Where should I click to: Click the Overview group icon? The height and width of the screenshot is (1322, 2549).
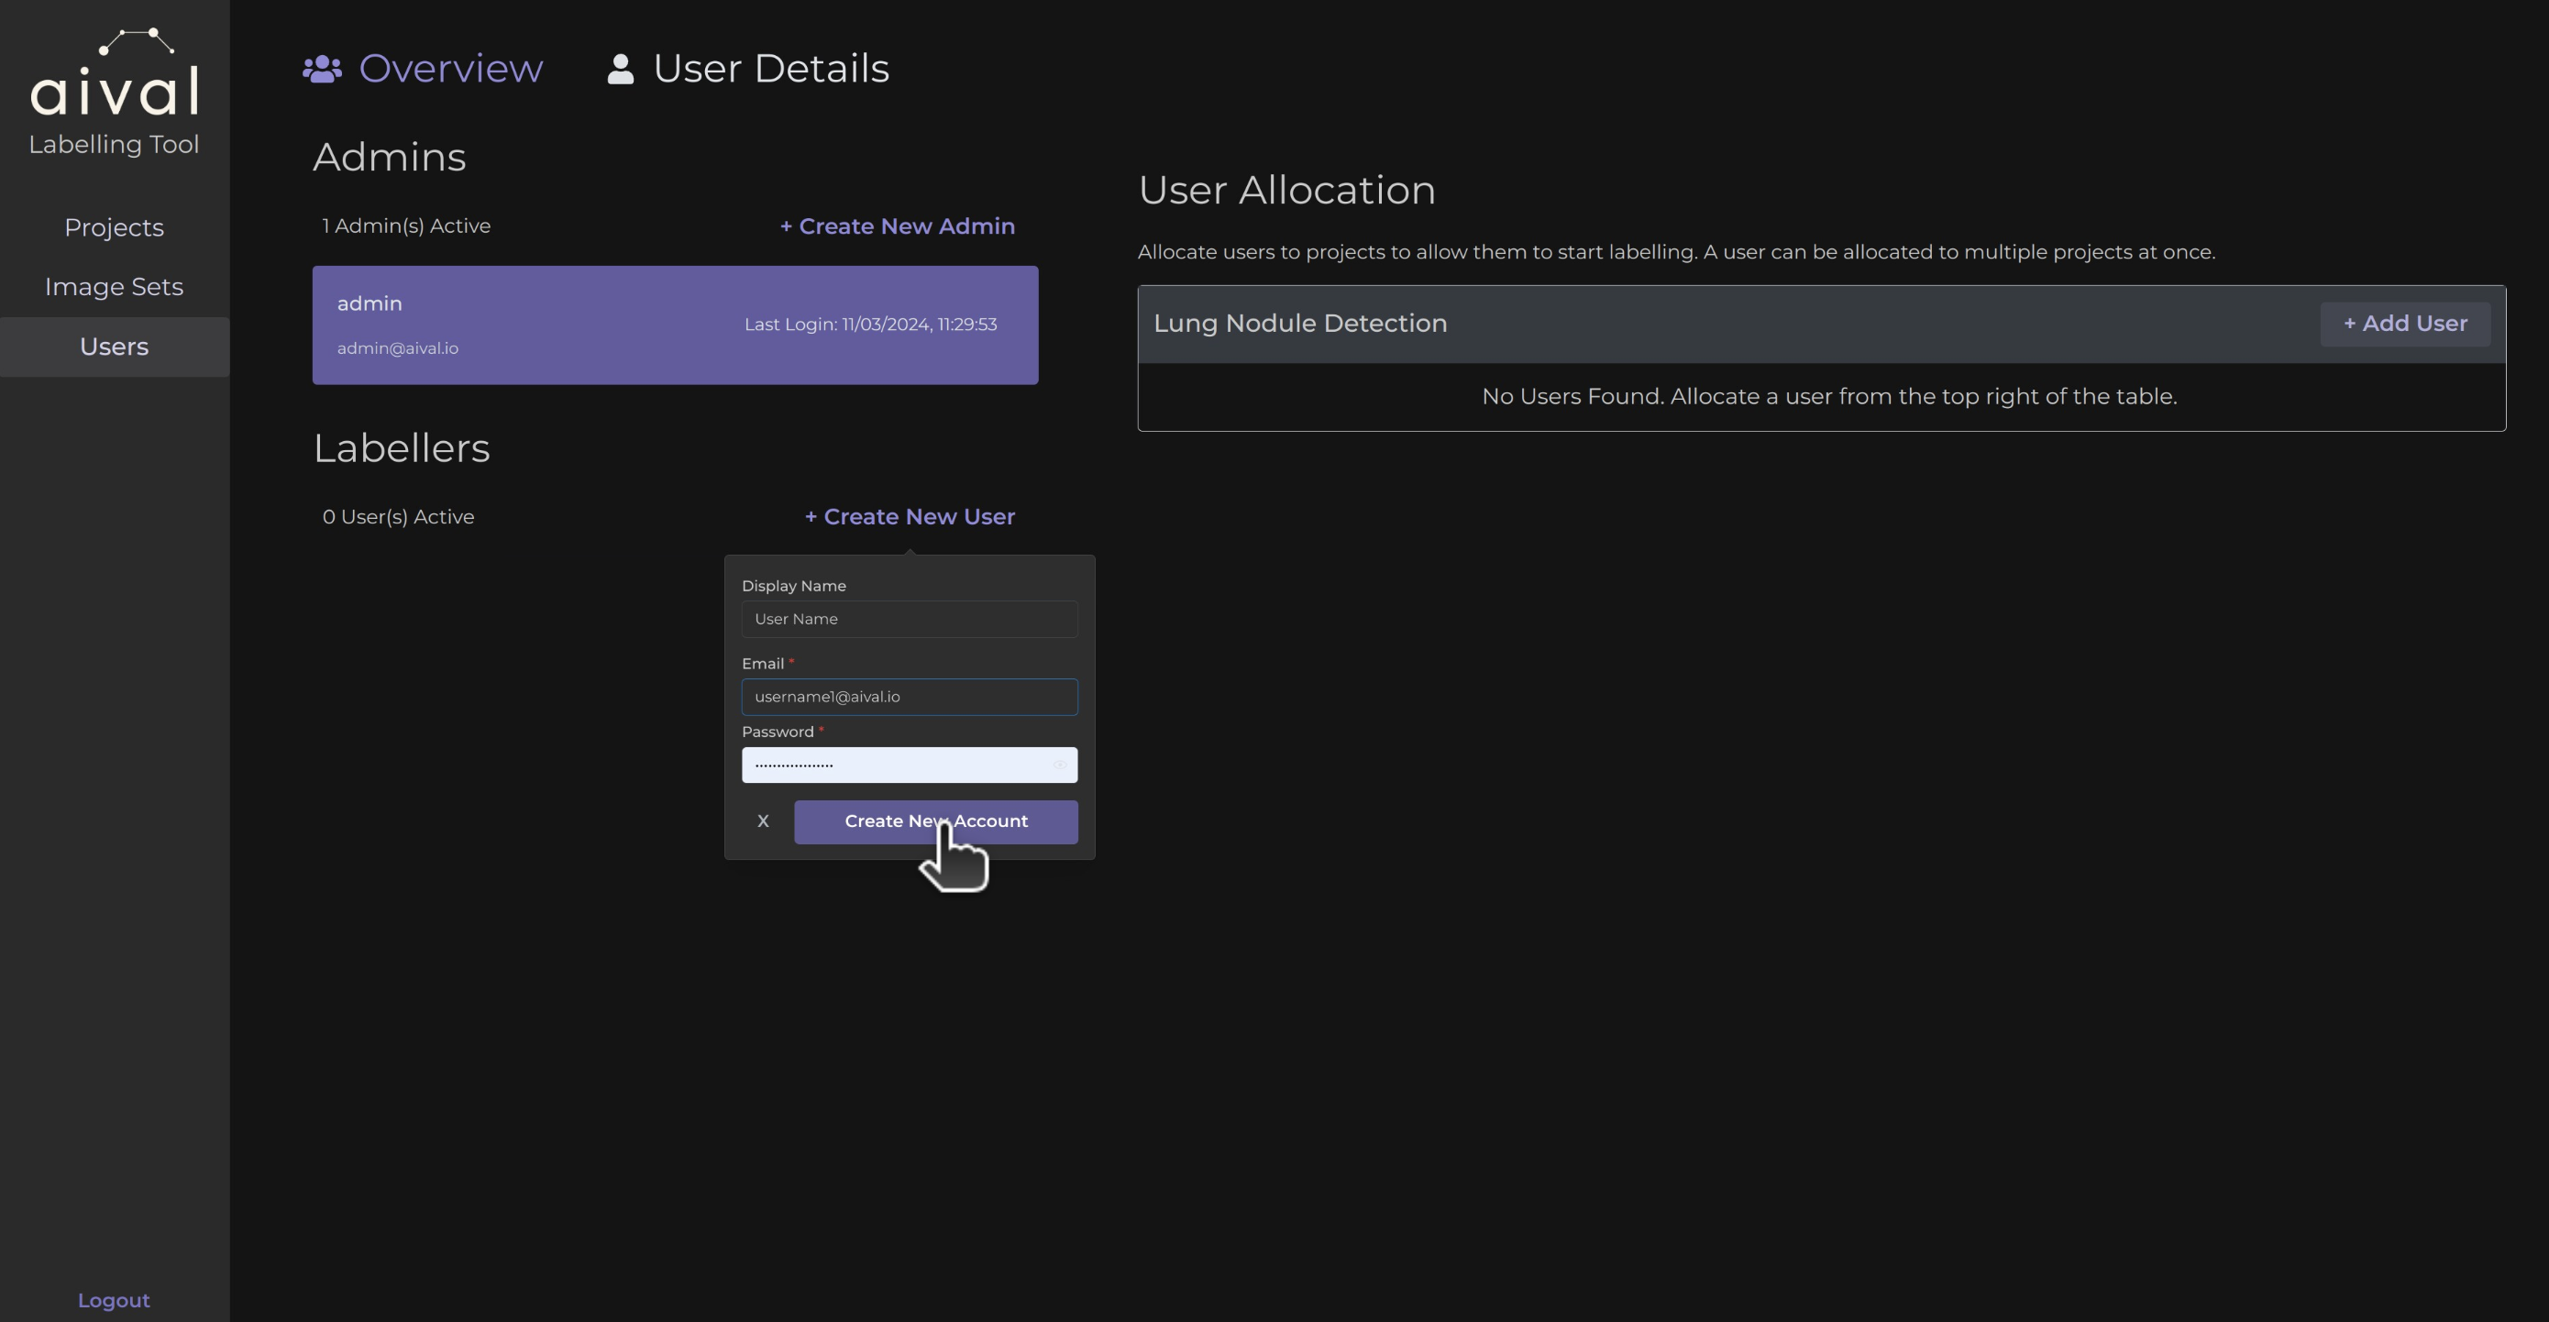[323, 68]
